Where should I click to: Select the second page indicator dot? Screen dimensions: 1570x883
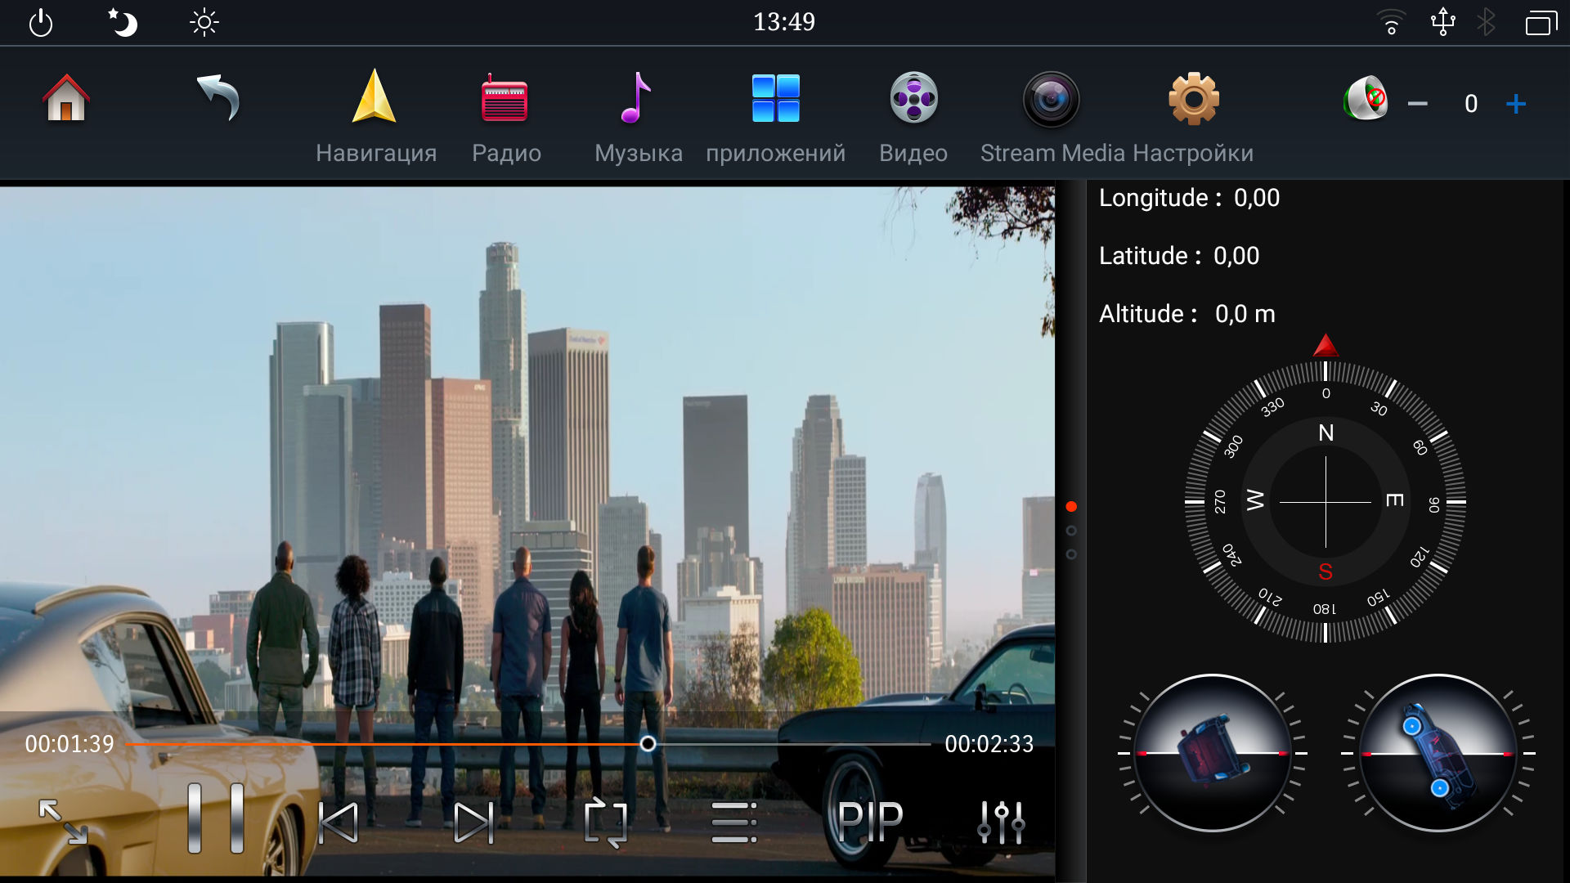pos(1071,531)
